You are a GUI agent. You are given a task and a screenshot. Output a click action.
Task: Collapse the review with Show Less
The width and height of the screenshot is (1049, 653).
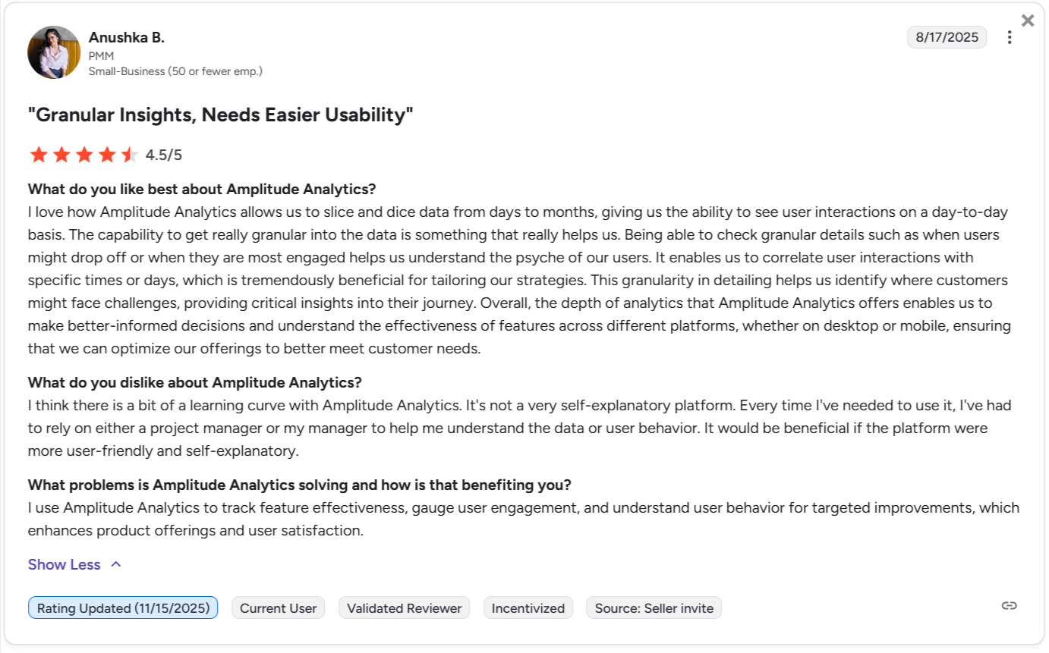pos(65,564)
